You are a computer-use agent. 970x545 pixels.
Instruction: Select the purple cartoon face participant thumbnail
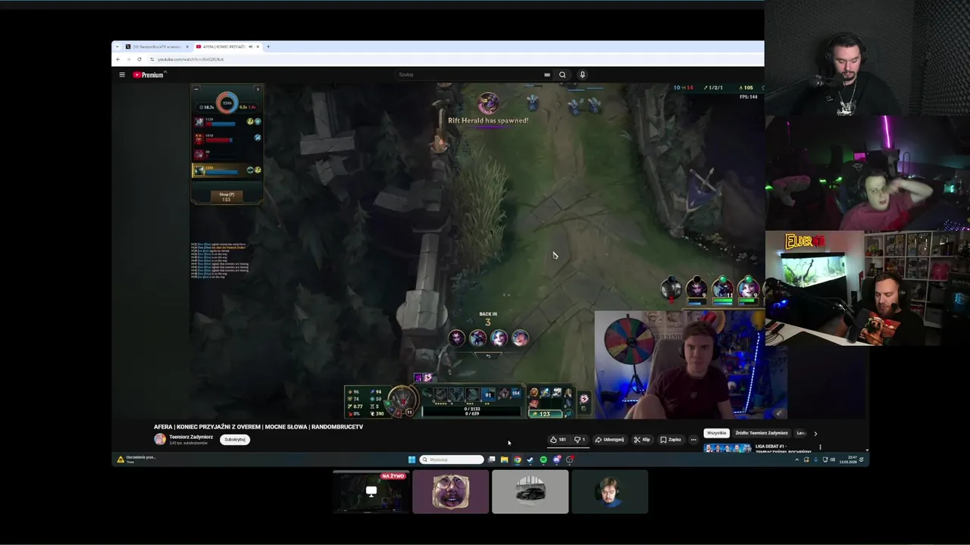[x=451, y=492]
